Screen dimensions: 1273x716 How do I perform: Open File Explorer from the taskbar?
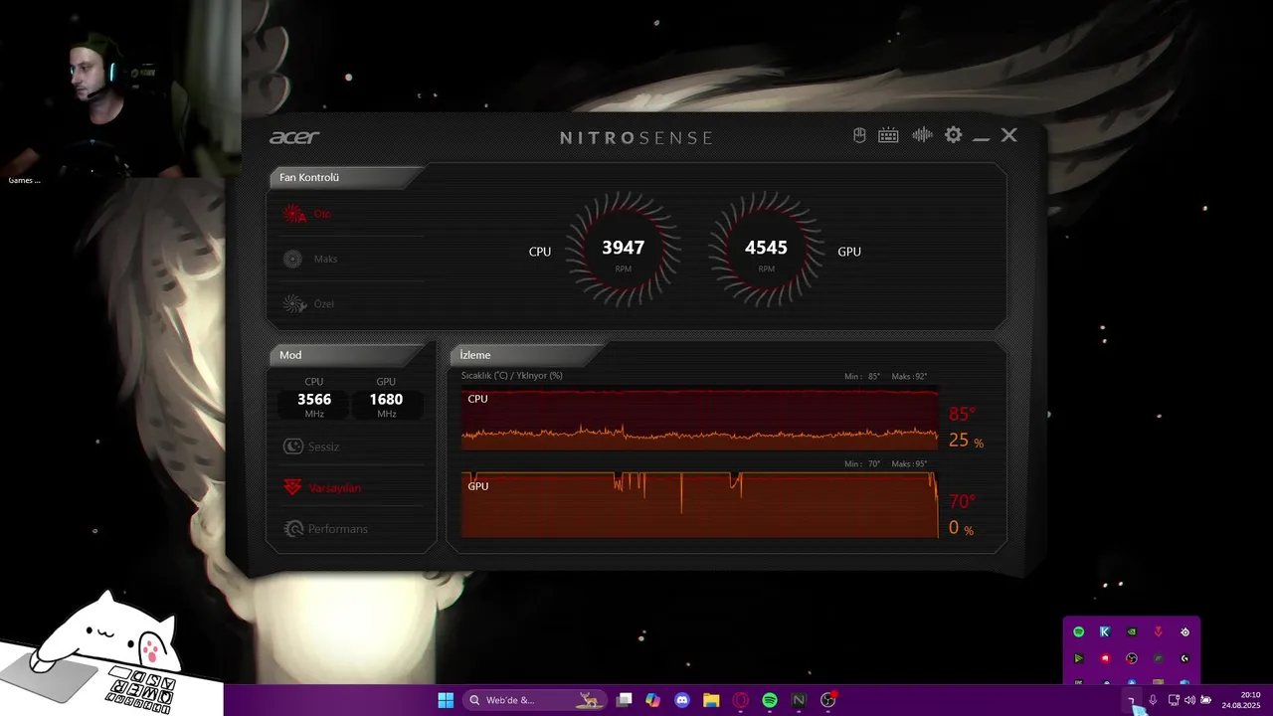pos(711,700)
